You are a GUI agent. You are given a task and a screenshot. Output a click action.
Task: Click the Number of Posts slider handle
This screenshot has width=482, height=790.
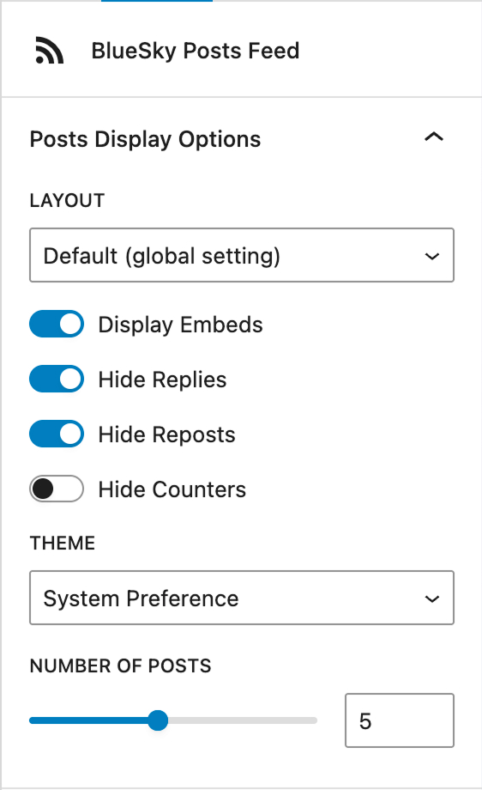(158, 720)
